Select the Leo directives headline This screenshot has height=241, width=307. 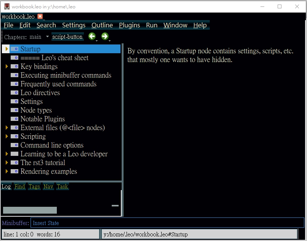(x=40, y=92)
